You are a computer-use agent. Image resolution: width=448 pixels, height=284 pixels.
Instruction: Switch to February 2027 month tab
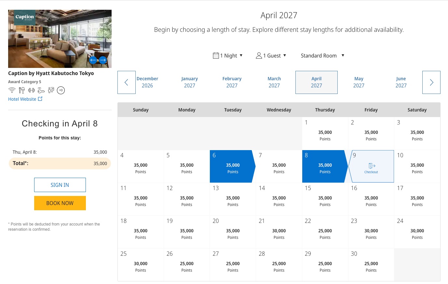coord(232,82)
